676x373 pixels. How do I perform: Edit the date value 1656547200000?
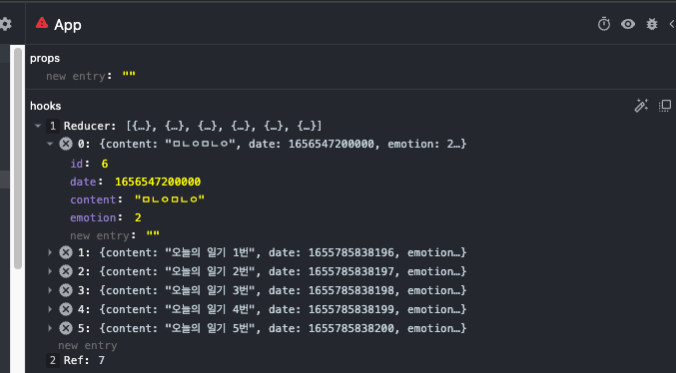(158, 182)
